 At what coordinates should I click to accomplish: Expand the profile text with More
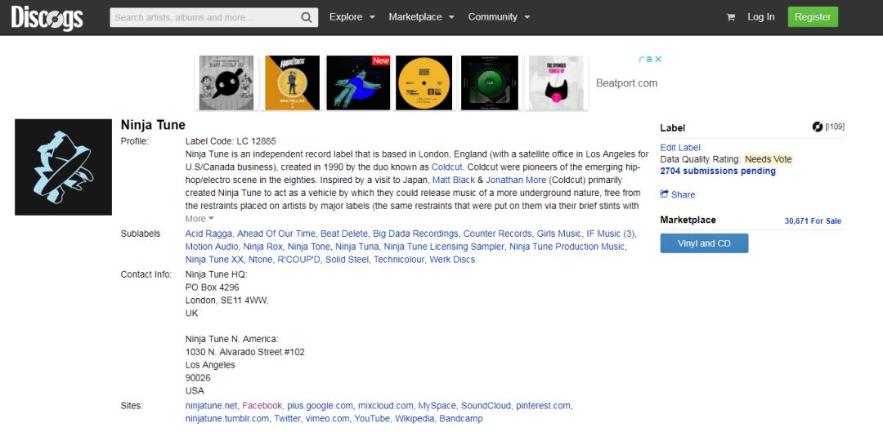(x=199, y=219)
